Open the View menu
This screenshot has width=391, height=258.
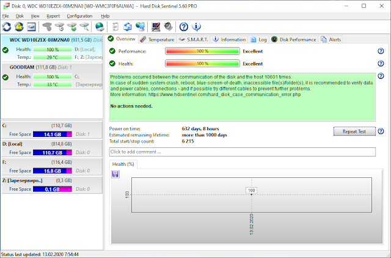point(35,16)
